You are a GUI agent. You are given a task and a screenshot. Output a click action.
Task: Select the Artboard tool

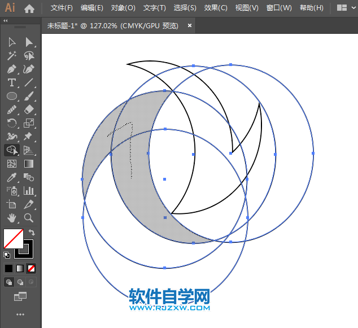11,204
